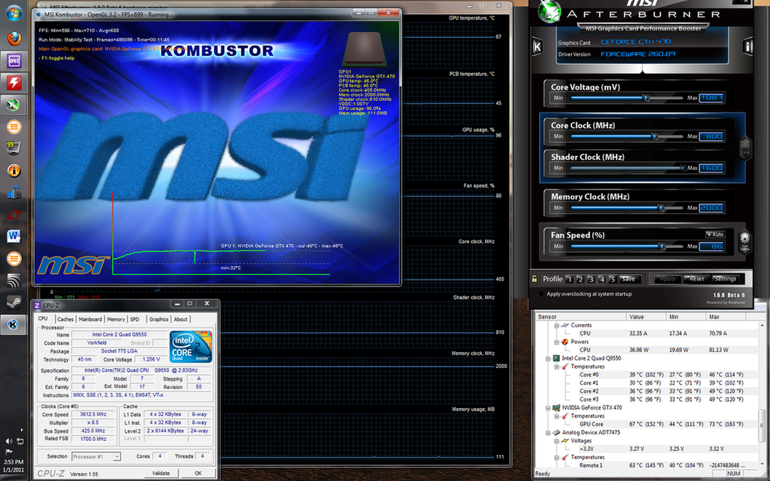Click the red lightning bolt taskbar icon
Image resolution: width=770 pixels, height=481 pixels.
[x=14, y=82]
